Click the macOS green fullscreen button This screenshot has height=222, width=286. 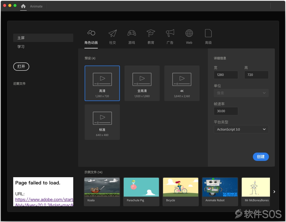tap(15, 5)
